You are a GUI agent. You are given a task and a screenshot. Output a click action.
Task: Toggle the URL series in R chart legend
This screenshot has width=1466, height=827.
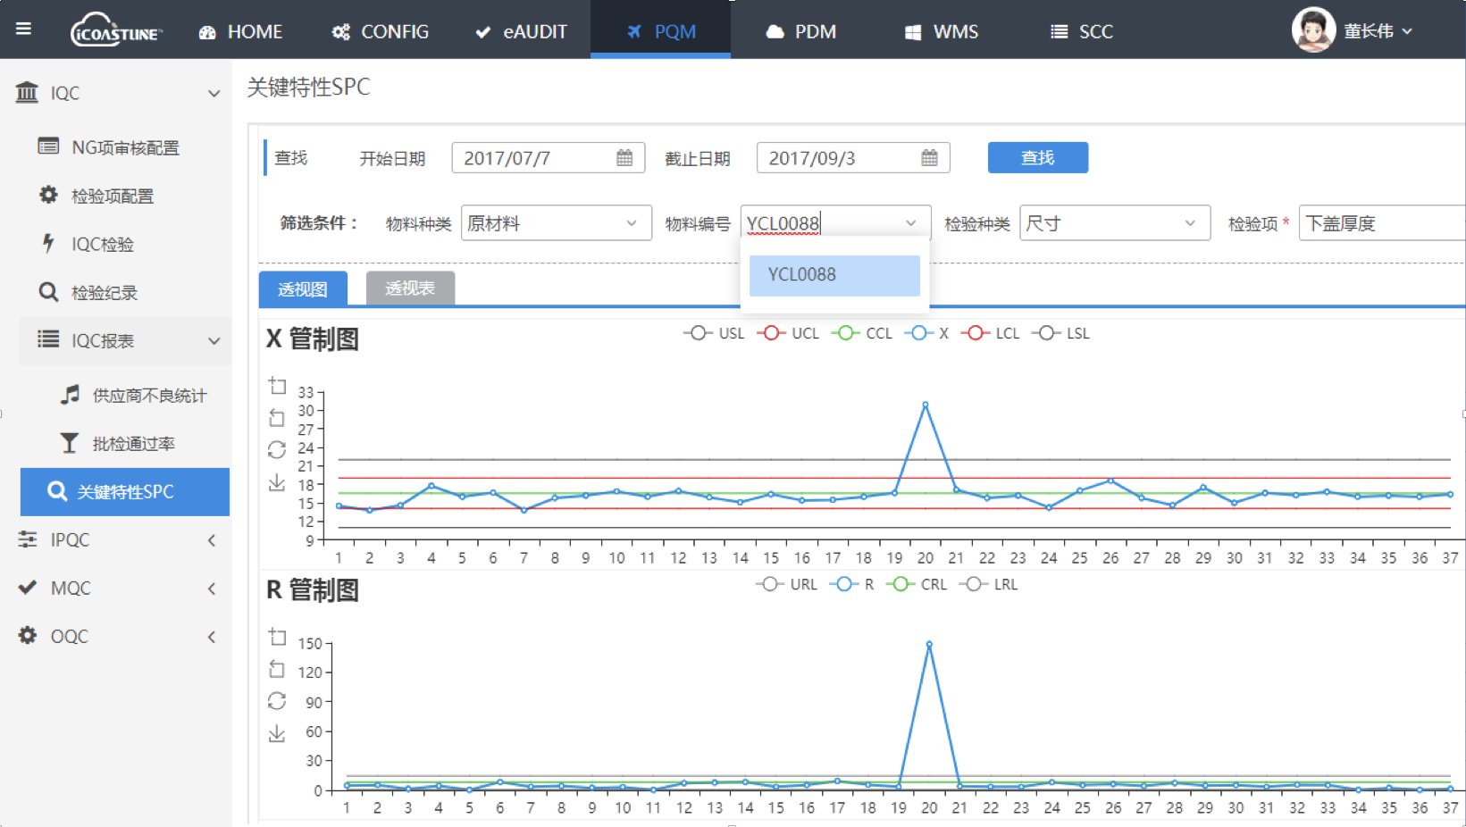coord(786,584)
